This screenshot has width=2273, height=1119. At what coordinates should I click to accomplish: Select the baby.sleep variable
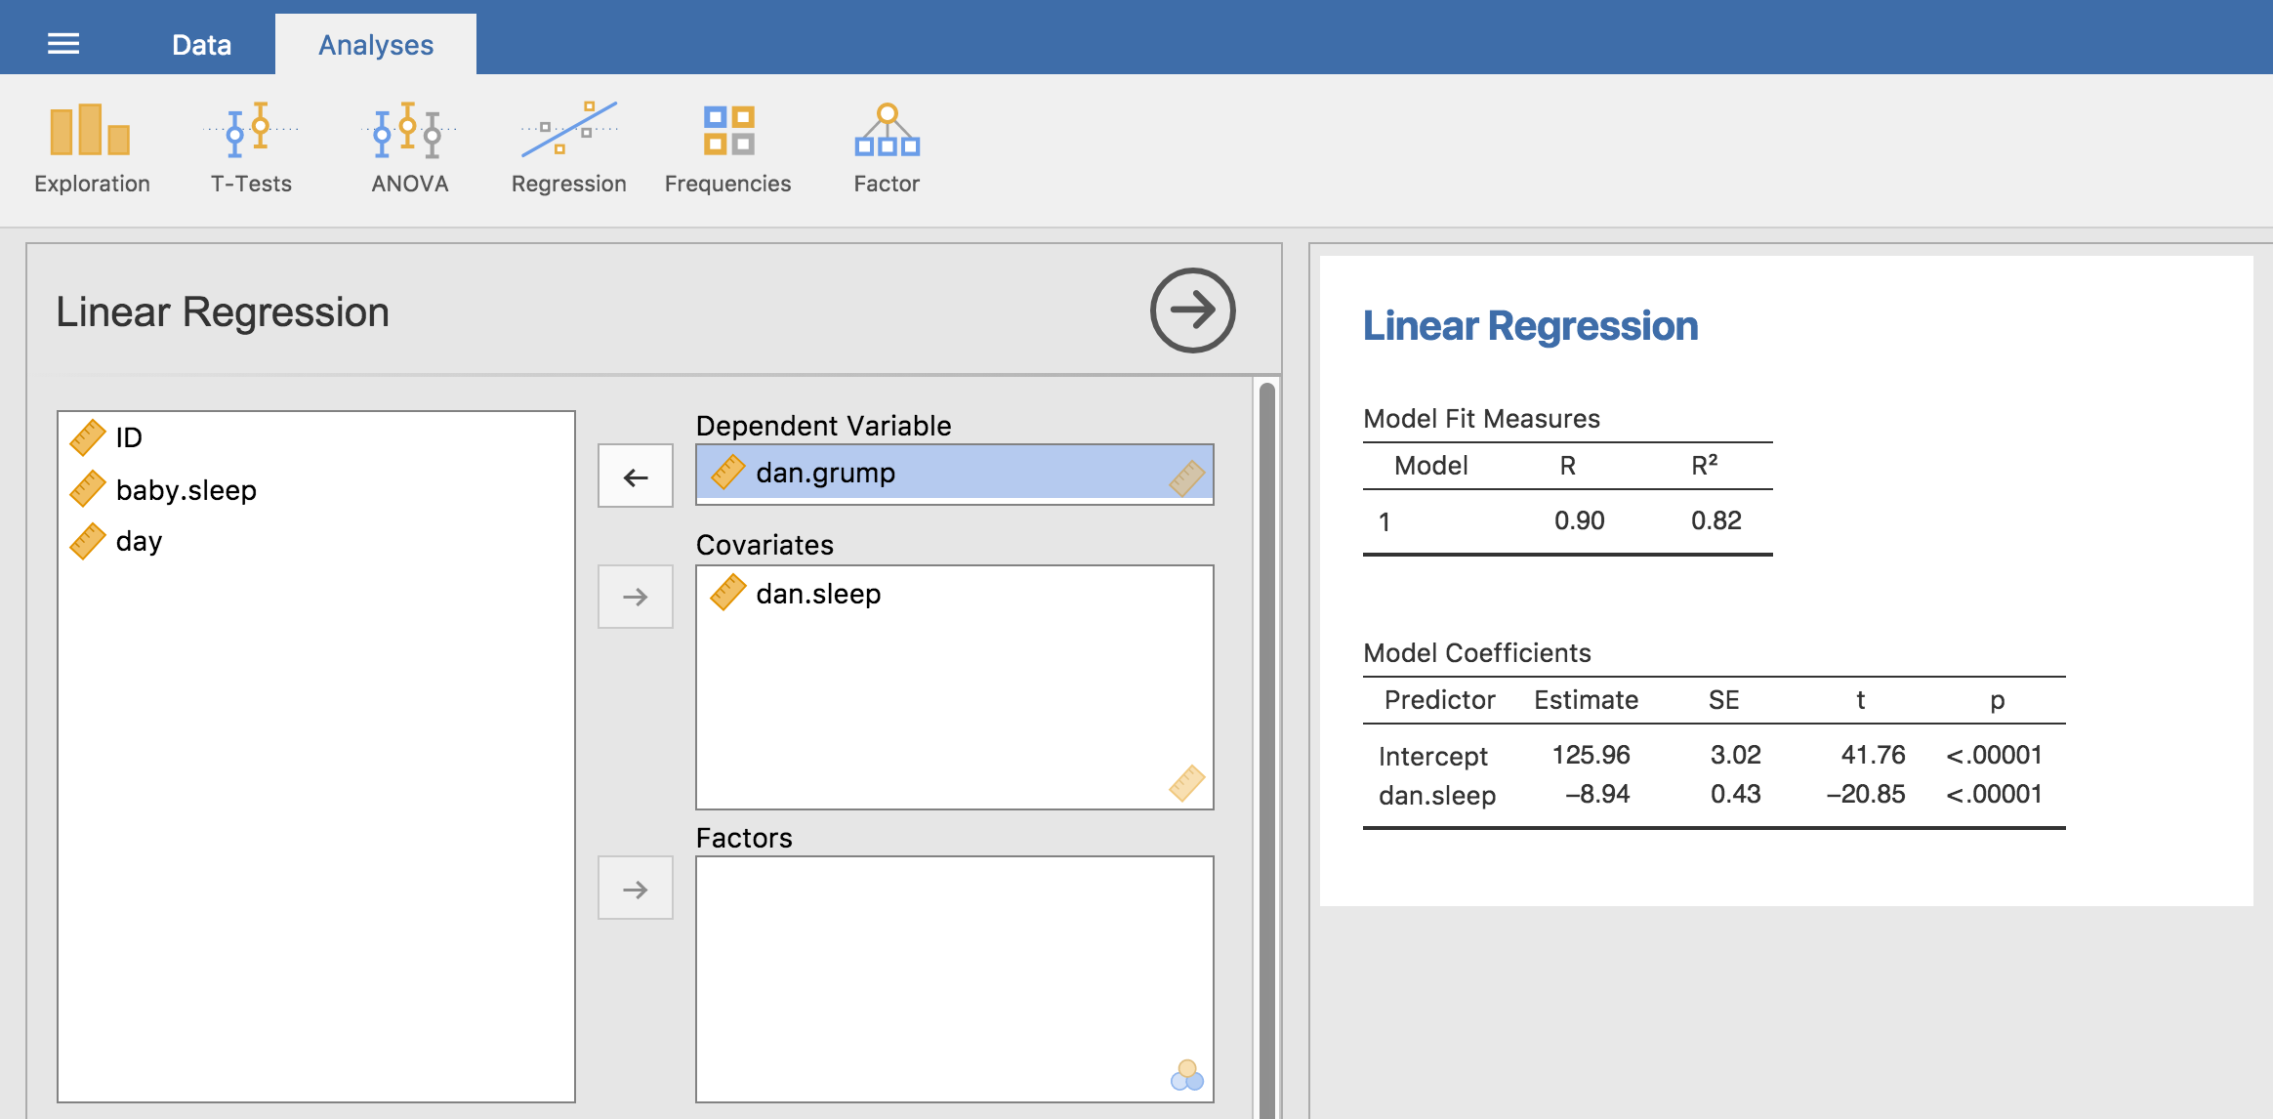coord(316,489)
